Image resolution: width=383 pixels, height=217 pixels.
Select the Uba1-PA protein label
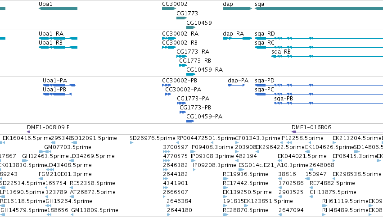(55, 81)
